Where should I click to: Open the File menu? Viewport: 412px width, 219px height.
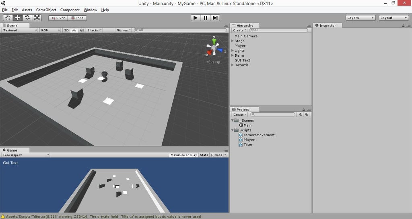tap(5, 10)
